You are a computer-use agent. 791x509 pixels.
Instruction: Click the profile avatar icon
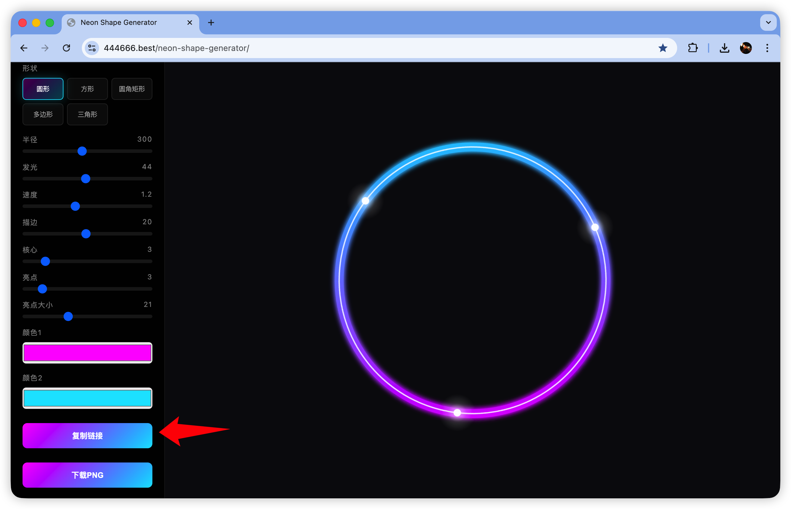[746, 48]
